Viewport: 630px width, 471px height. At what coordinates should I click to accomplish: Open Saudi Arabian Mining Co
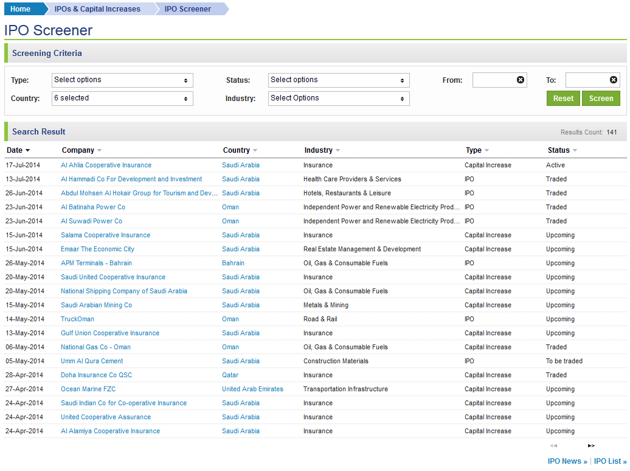tap(97, 305)
